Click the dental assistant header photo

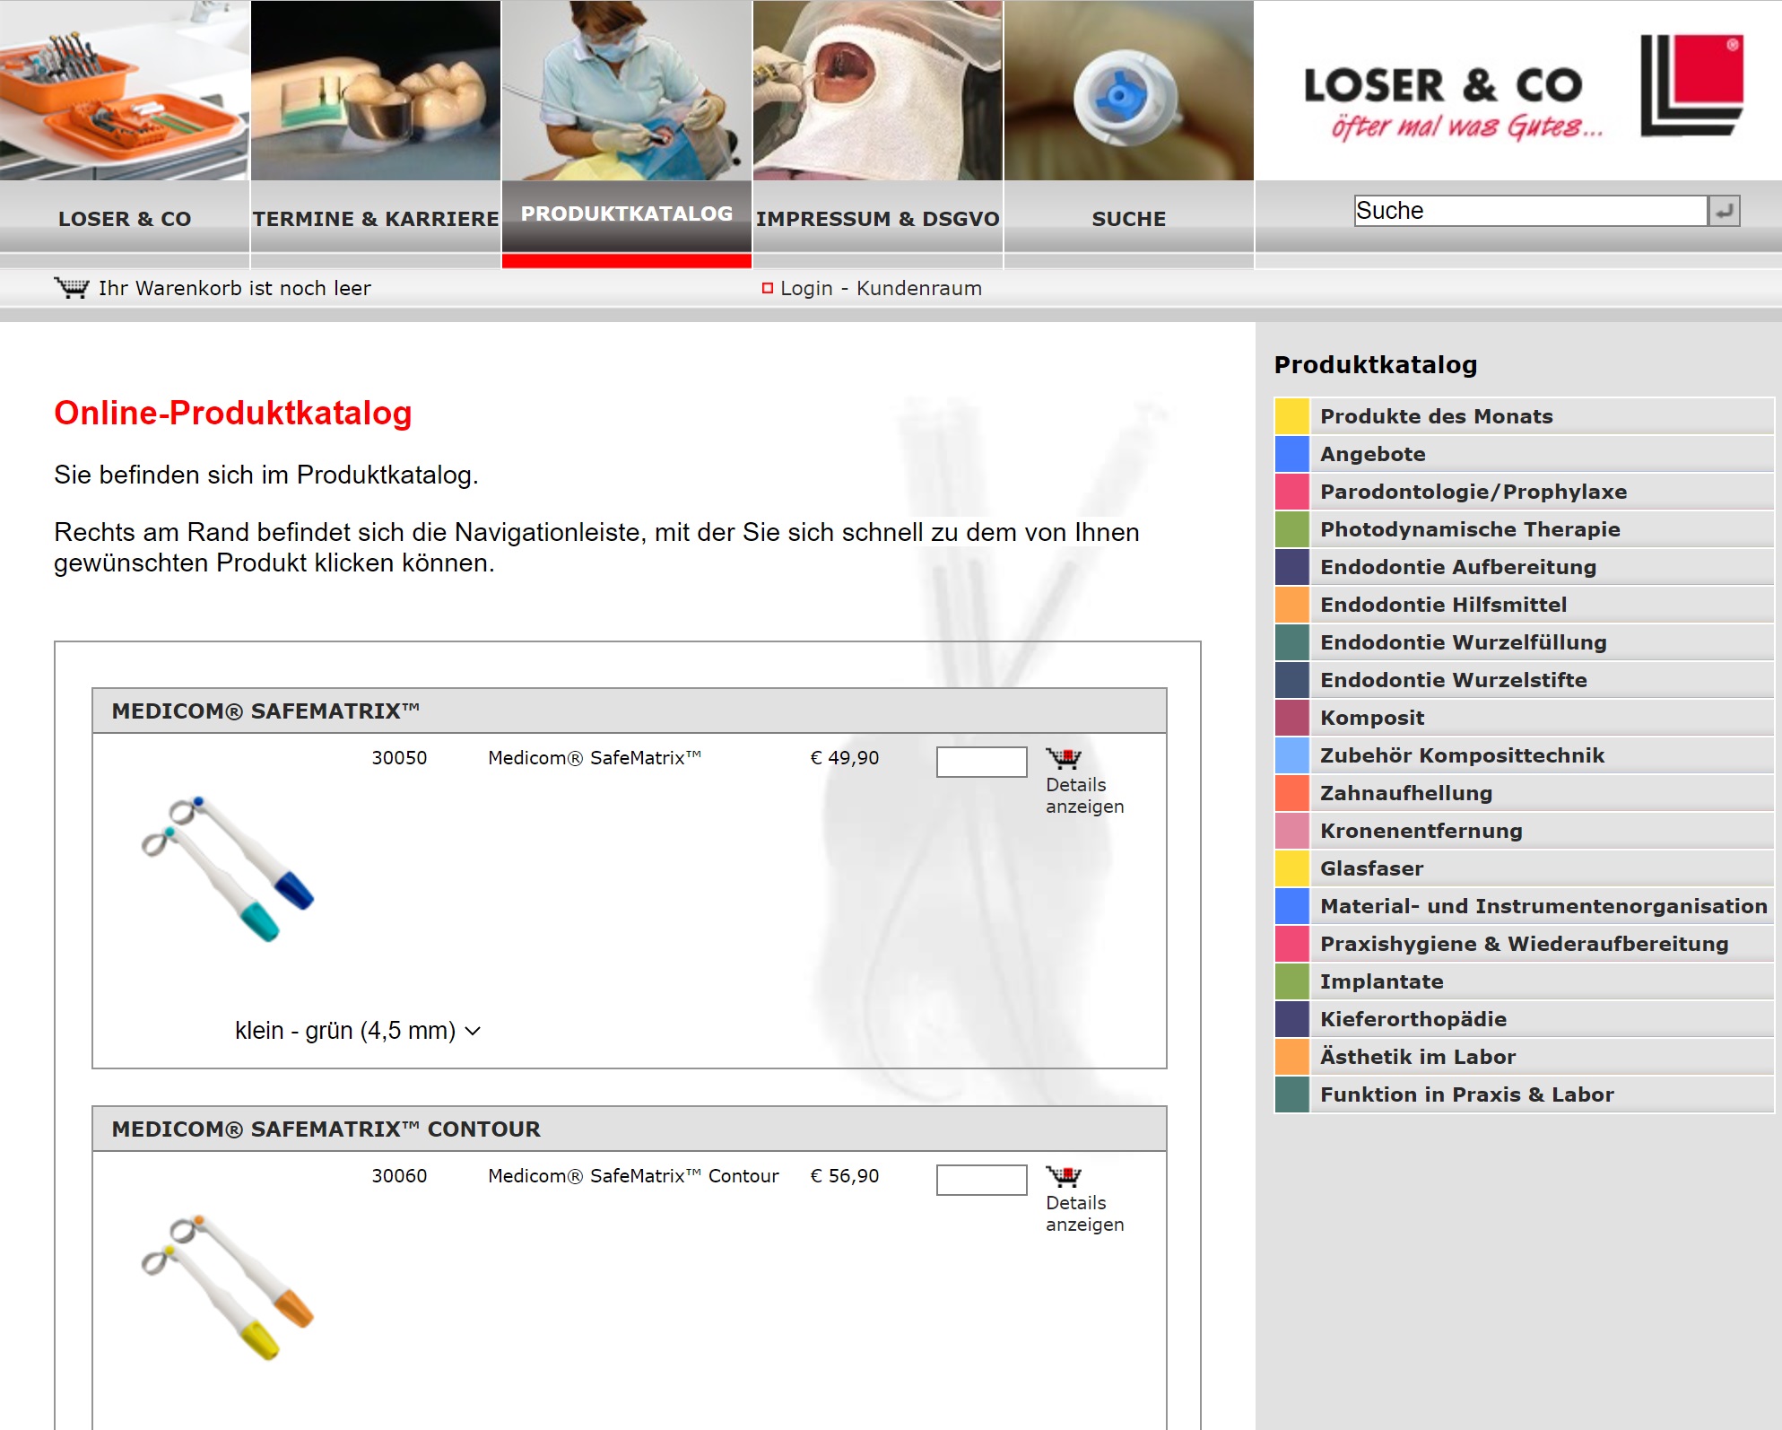click(627, 90)
